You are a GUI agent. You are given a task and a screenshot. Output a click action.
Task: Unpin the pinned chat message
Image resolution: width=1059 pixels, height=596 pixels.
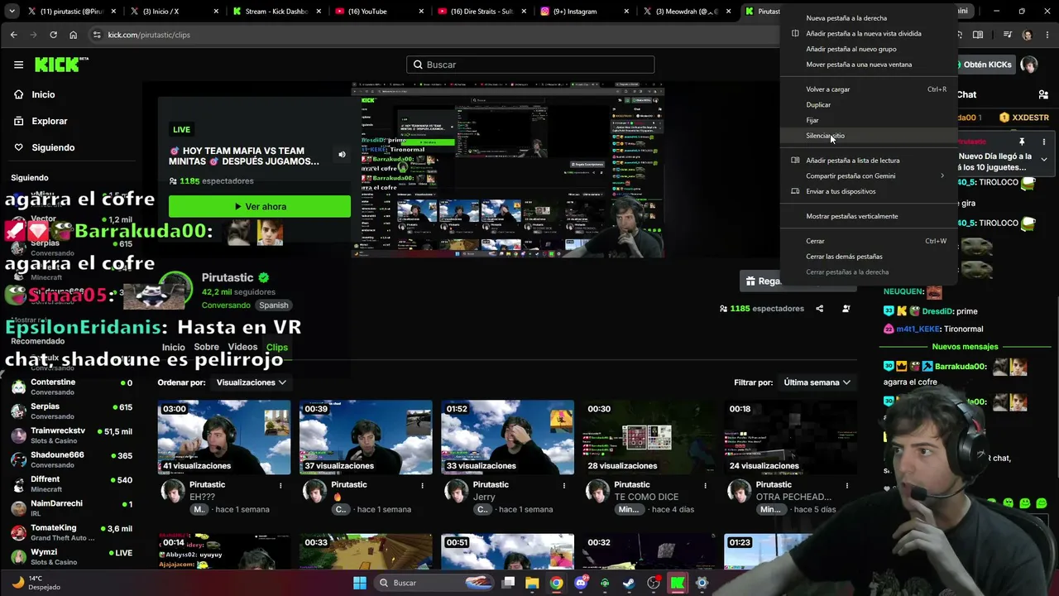point(1022,142)
